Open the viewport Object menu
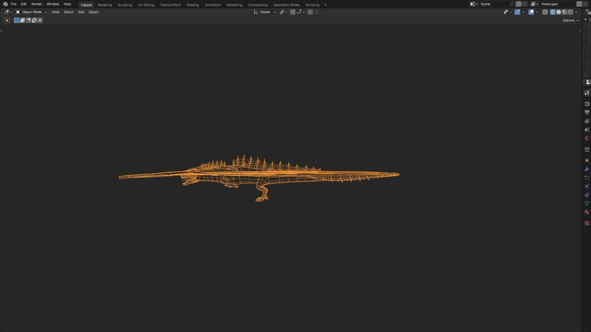The height and width of the screenshot is (332, 591). tap(94, 12)
